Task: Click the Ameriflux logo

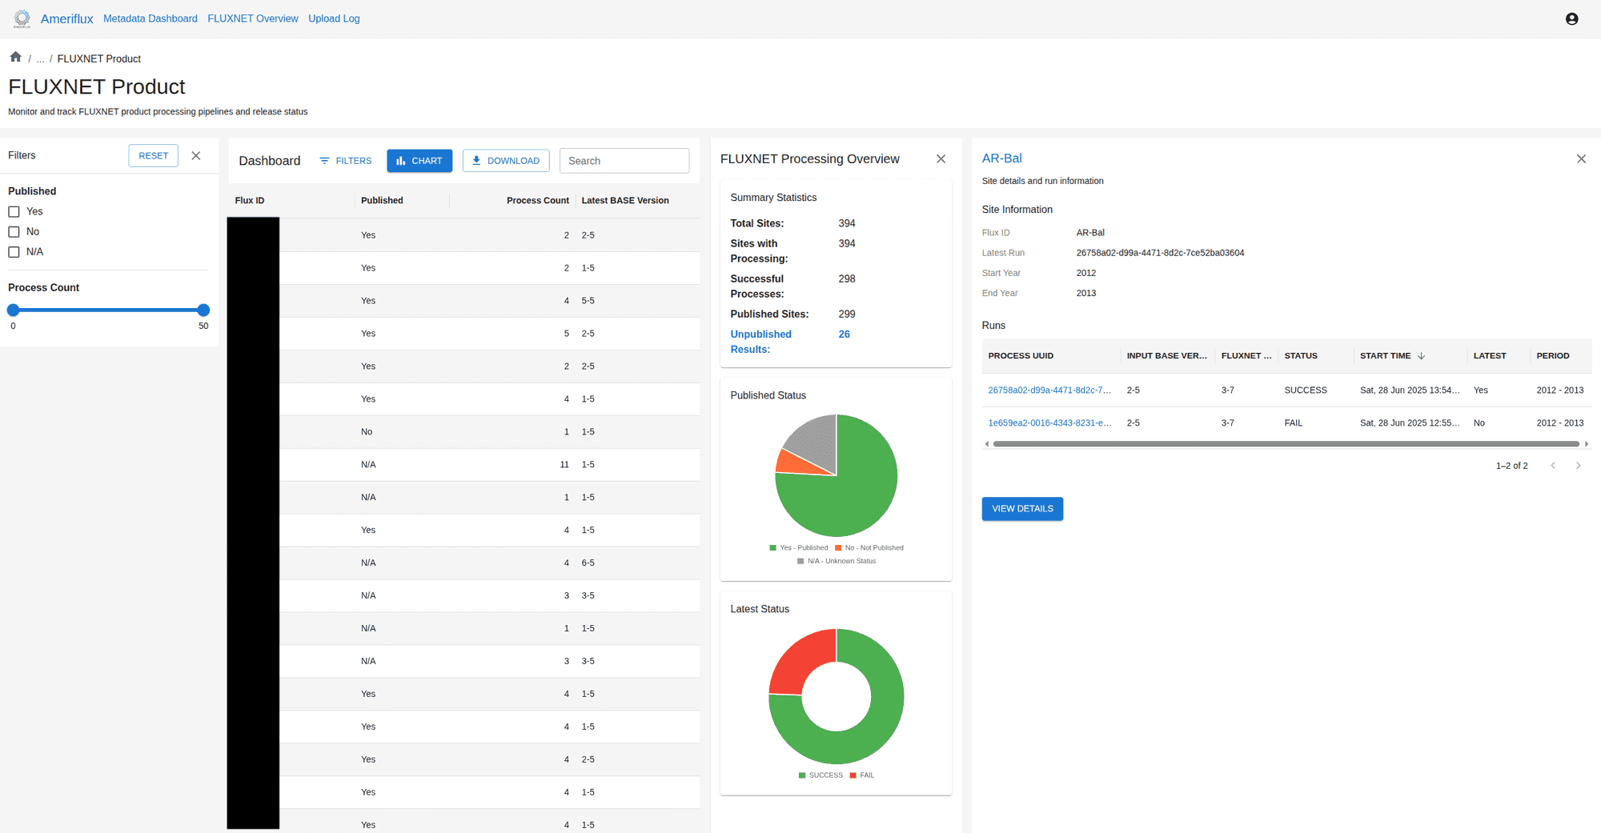Action: tap(21, 18)
